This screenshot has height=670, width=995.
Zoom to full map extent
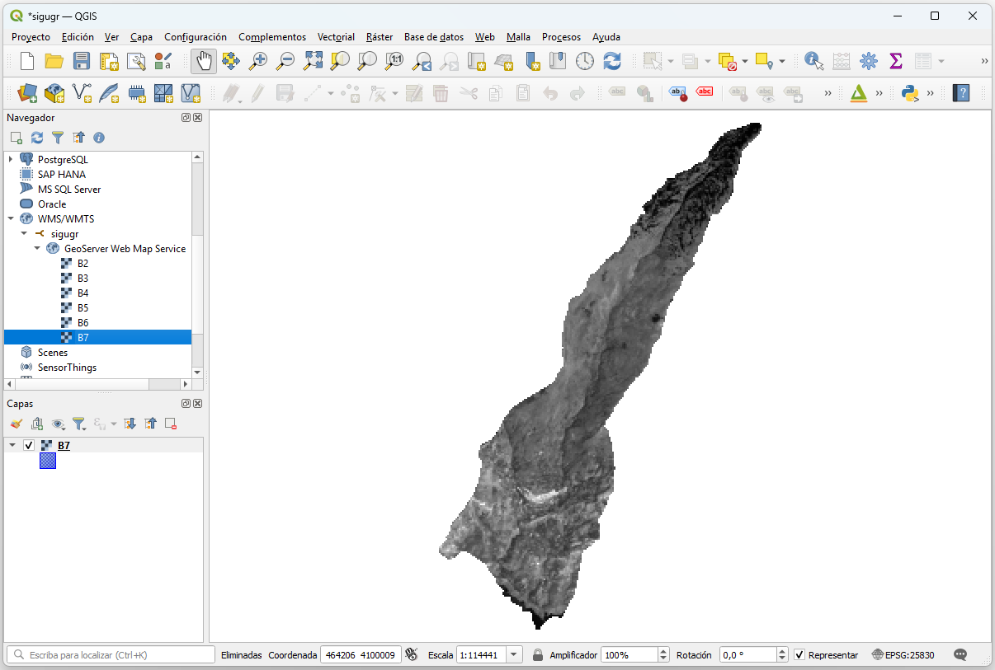313,60
